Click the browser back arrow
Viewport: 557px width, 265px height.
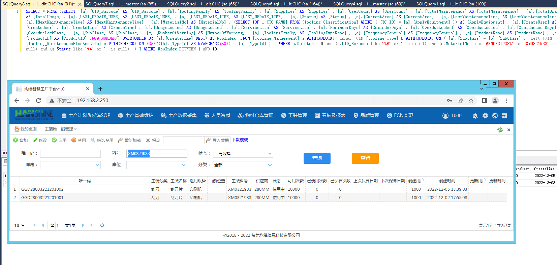point(17,101)
